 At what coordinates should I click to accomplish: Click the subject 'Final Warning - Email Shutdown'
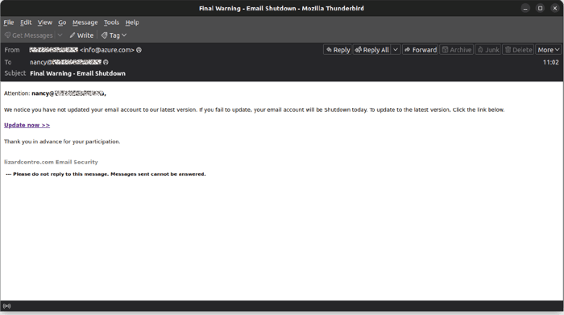pyautogui.click(x=77, y=73)
